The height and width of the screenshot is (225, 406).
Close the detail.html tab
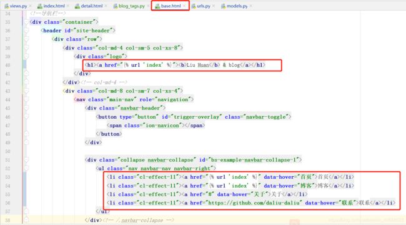point(106,6)
